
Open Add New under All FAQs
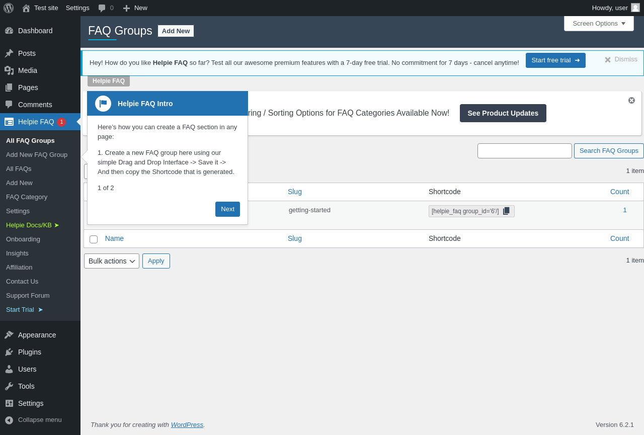click(19, 183)
